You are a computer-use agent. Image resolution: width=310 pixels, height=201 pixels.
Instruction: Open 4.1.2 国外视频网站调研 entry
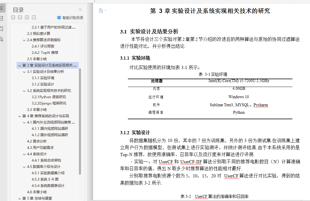click(x=50, y=135)
